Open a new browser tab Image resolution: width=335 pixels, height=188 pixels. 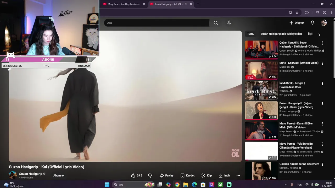(198, 4)
